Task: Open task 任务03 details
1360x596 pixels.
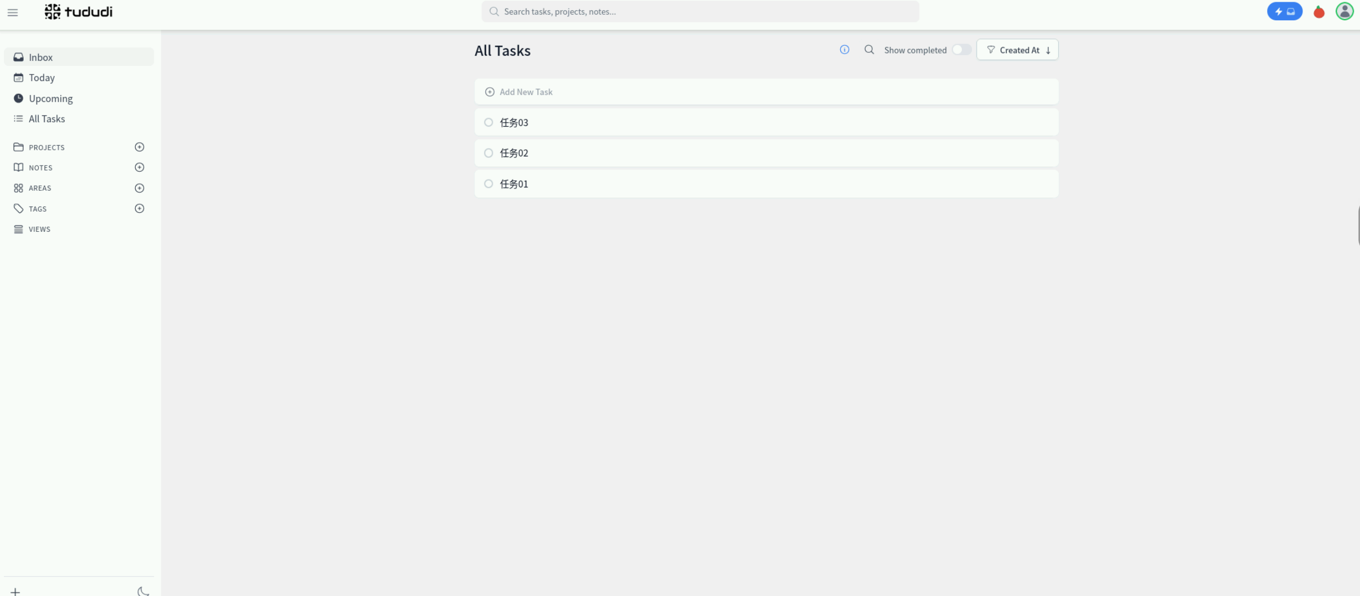Action: pos(766,122)
